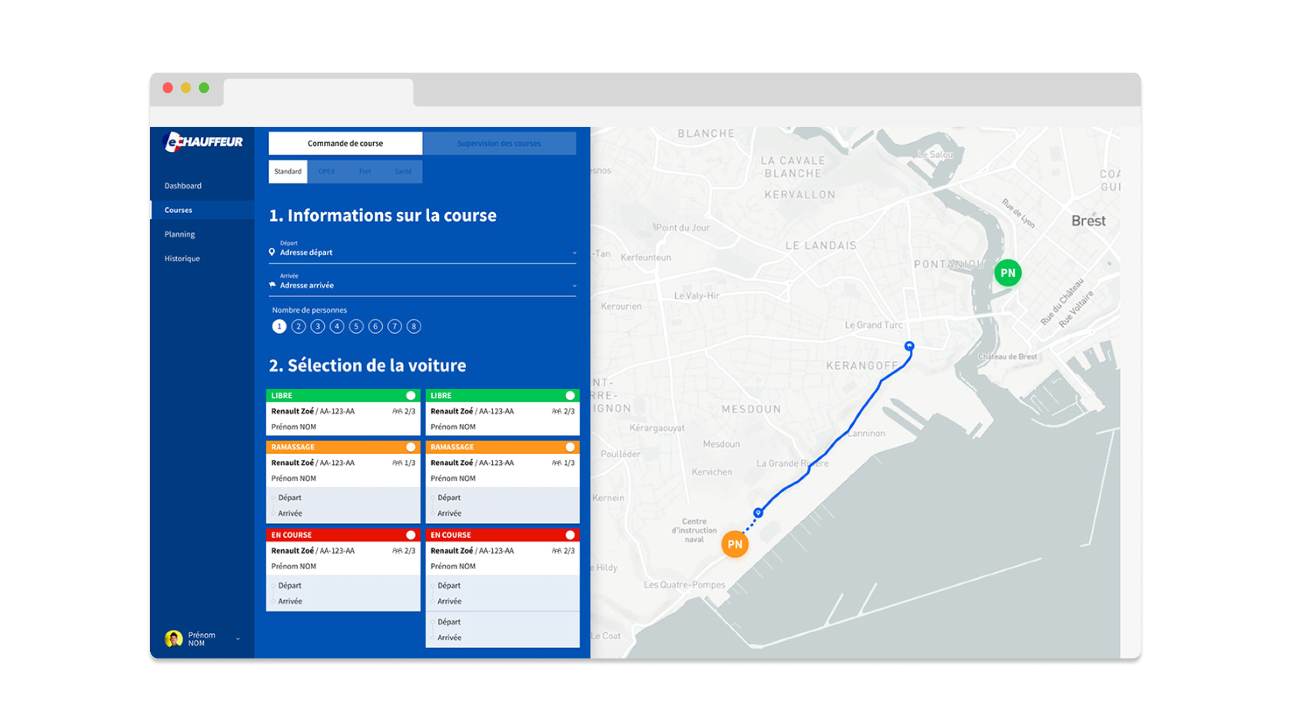Viewport: 1291px width, 726px height.
Task: Open Historique in the sidebar
Action: (x=182, y=258)
